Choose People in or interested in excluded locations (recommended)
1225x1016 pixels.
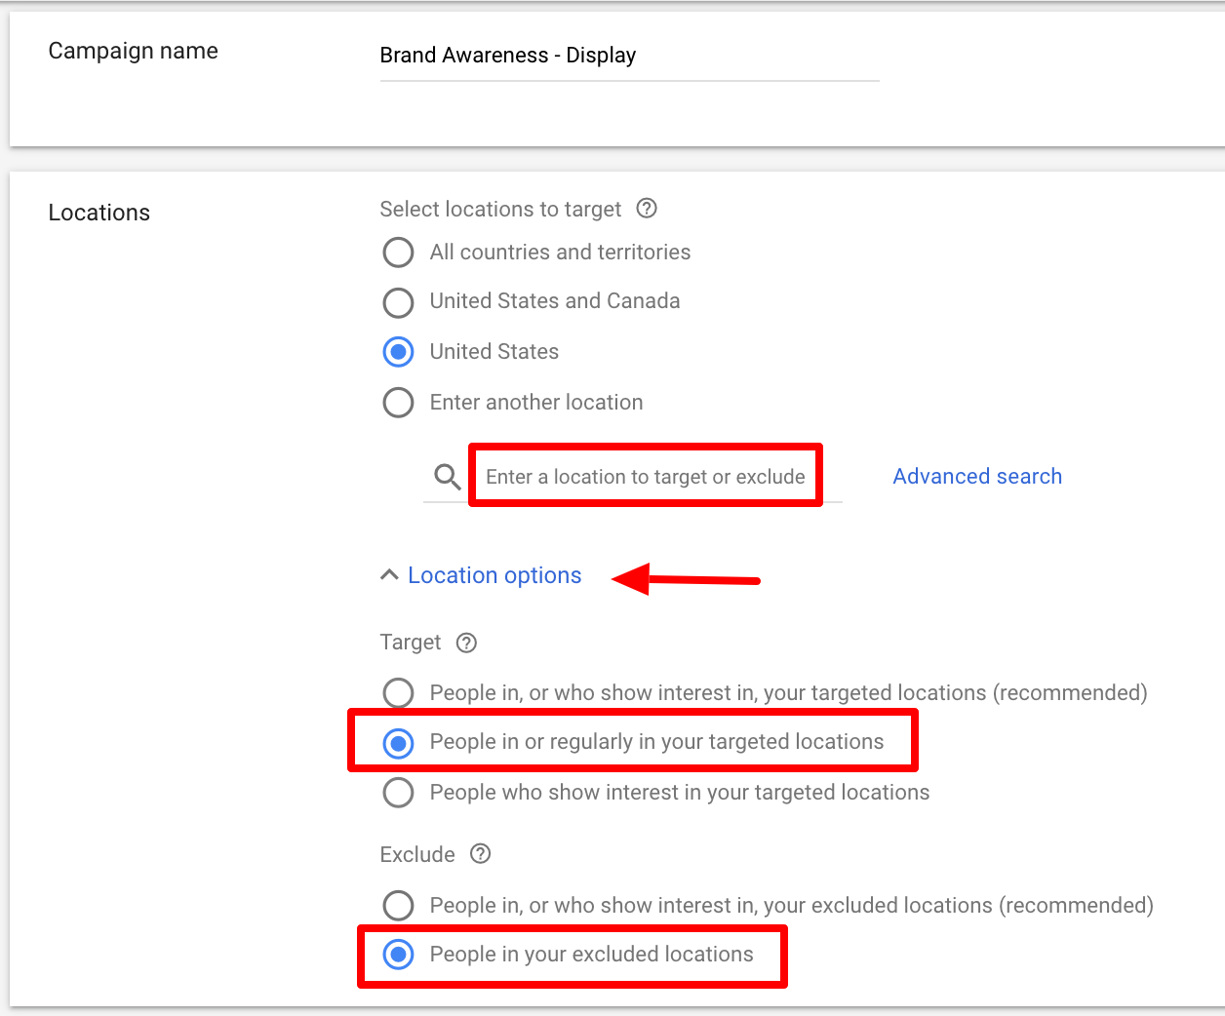tap(398, 906)
